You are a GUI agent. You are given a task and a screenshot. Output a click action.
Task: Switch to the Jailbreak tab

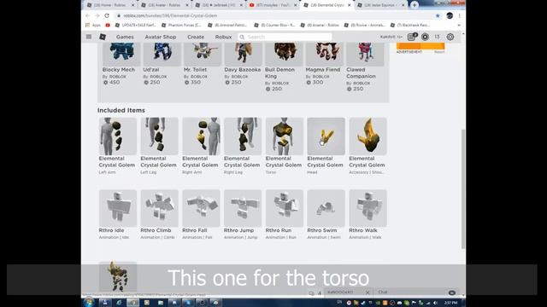pos(219,5)
